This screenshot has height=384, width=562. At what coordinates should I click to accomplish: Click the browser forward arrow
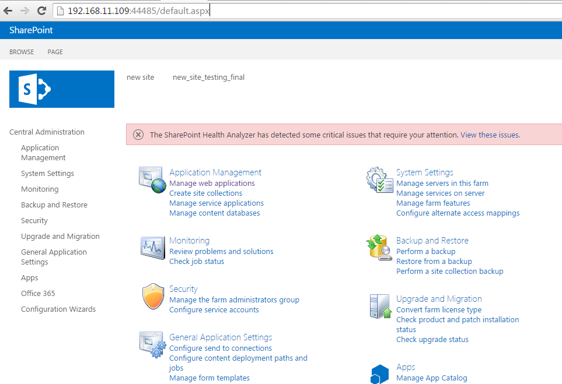coord(25,10)
